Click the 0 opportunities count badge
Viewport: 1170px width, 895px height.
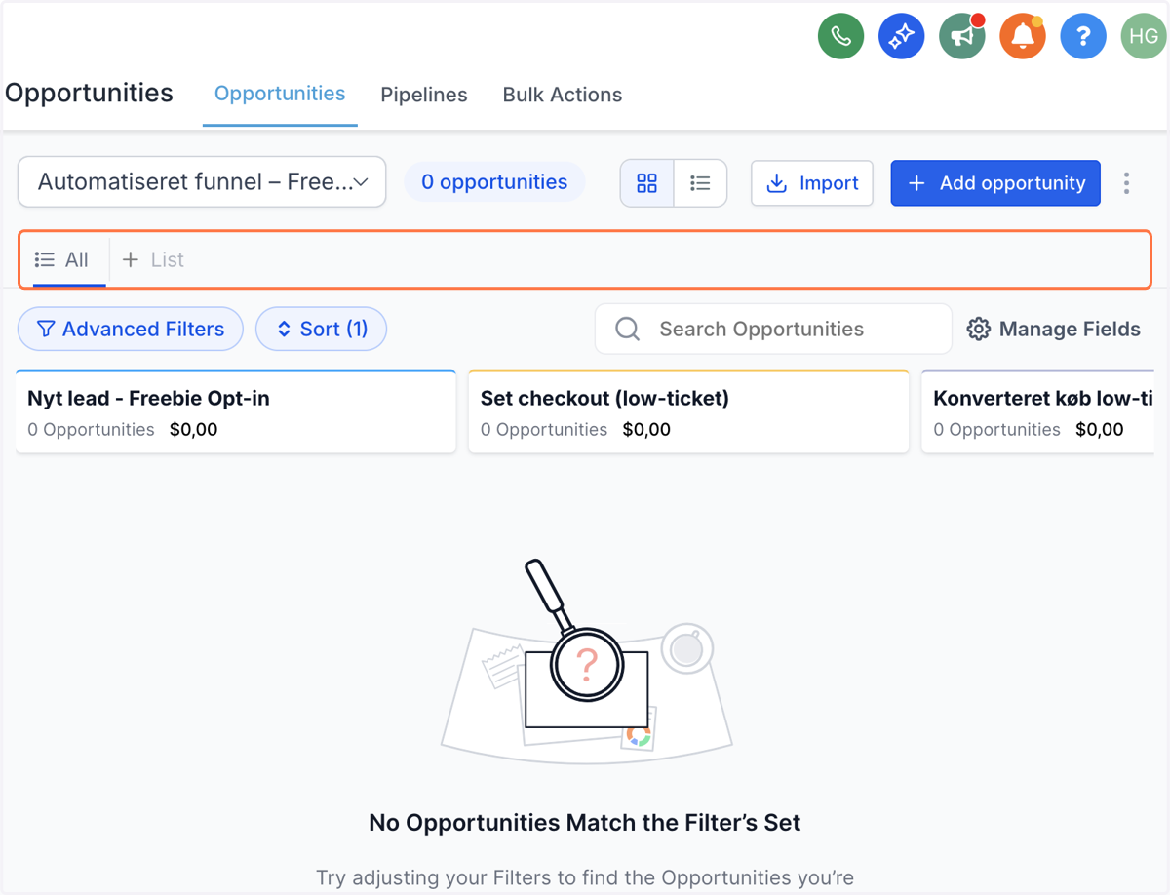(x=494, y=182)
